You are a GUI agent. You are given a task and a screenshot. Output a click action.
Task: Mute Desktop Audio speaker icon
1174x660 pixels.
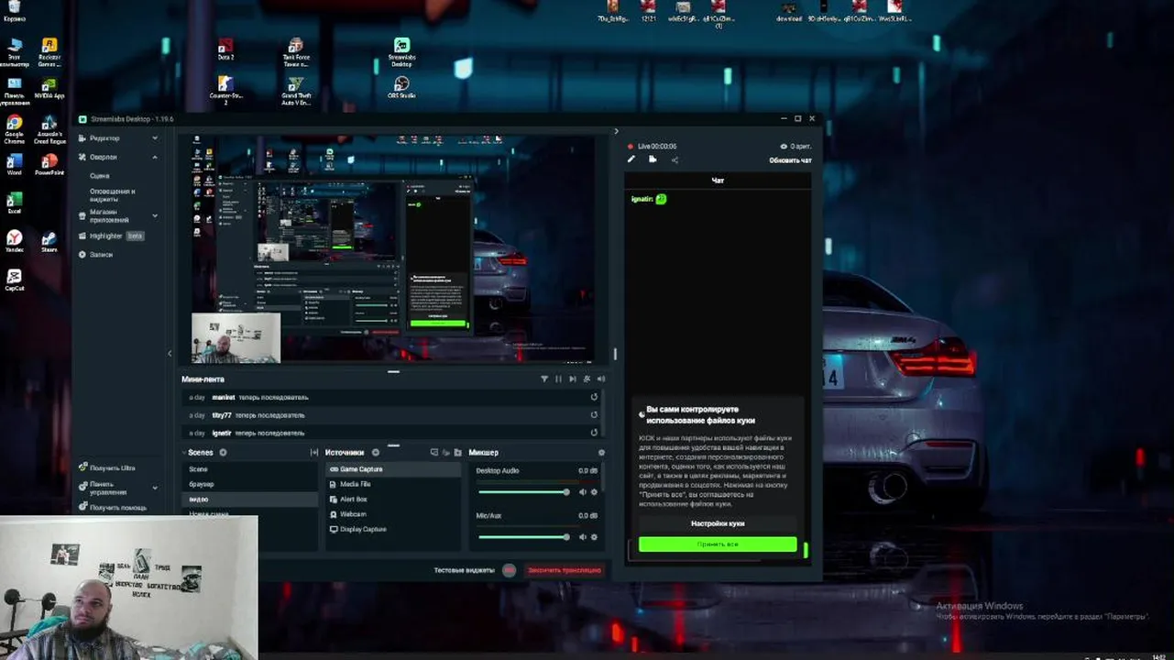click(582, 492)
